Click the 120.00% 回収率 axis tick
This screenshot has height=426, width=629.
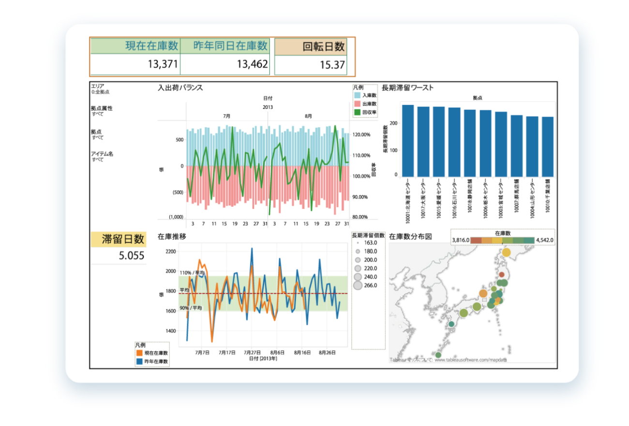[x=361, y=135]
